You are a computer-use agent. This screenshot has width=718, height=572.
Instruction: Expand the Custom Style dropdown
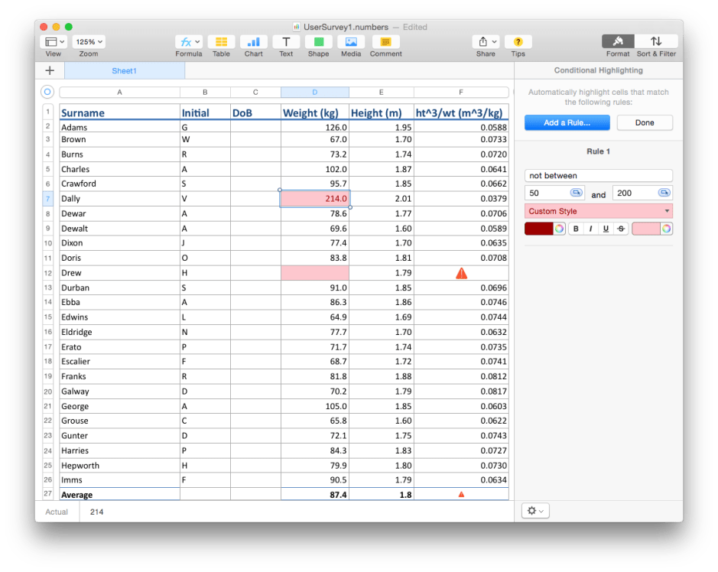[x=598, y=210]
